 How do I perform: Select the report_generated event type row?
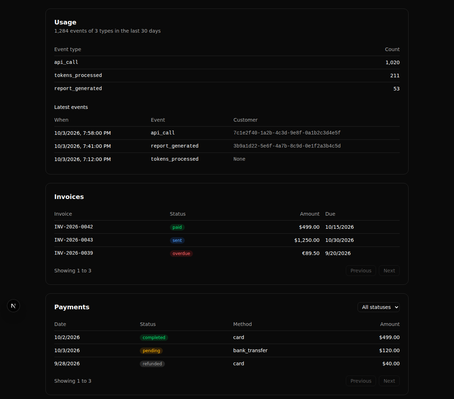(x=227, y=89)
